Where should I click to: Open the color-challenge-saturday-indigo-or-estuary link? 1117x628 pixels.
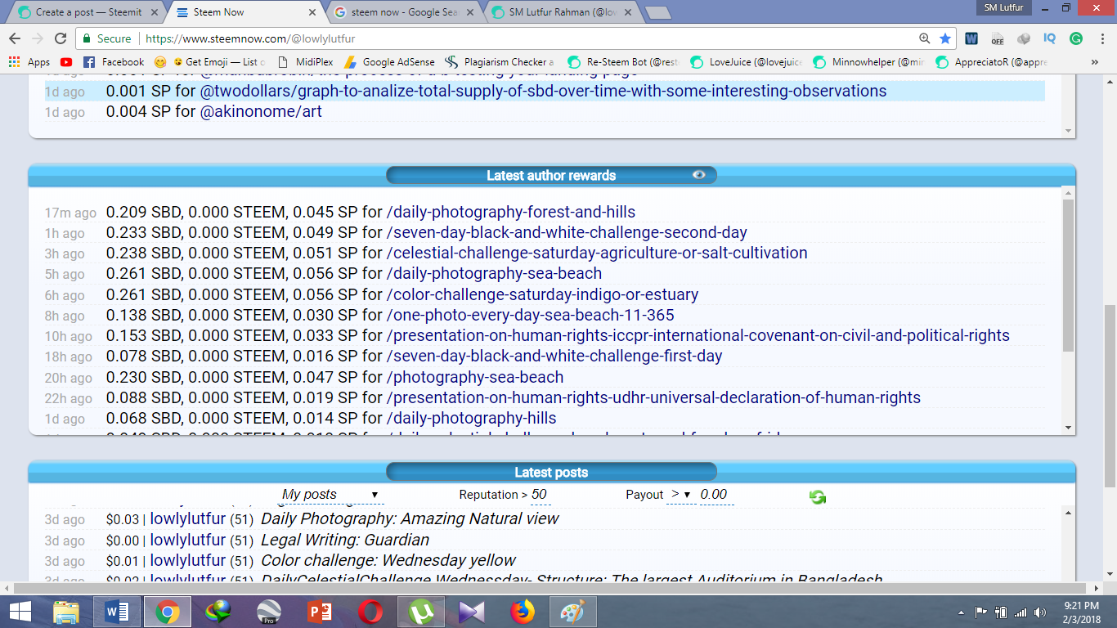542,294
